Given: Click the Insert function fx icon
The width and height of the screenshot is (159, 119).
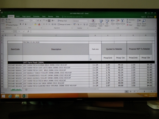Looking at the screenshot, I should pyautogui.click(x=28, y=31).
